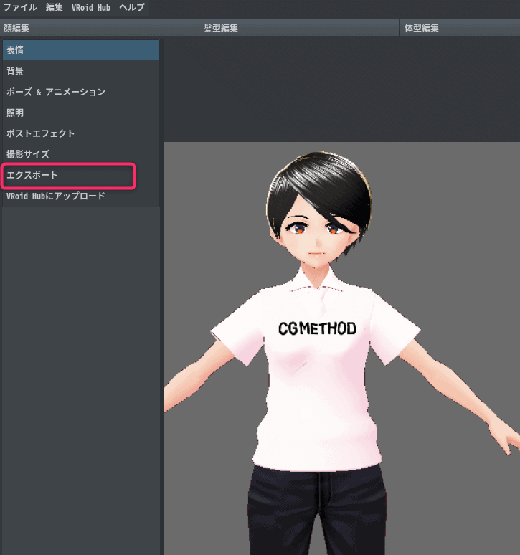Open the VRoid Hub menu

(x=90, y=7)
